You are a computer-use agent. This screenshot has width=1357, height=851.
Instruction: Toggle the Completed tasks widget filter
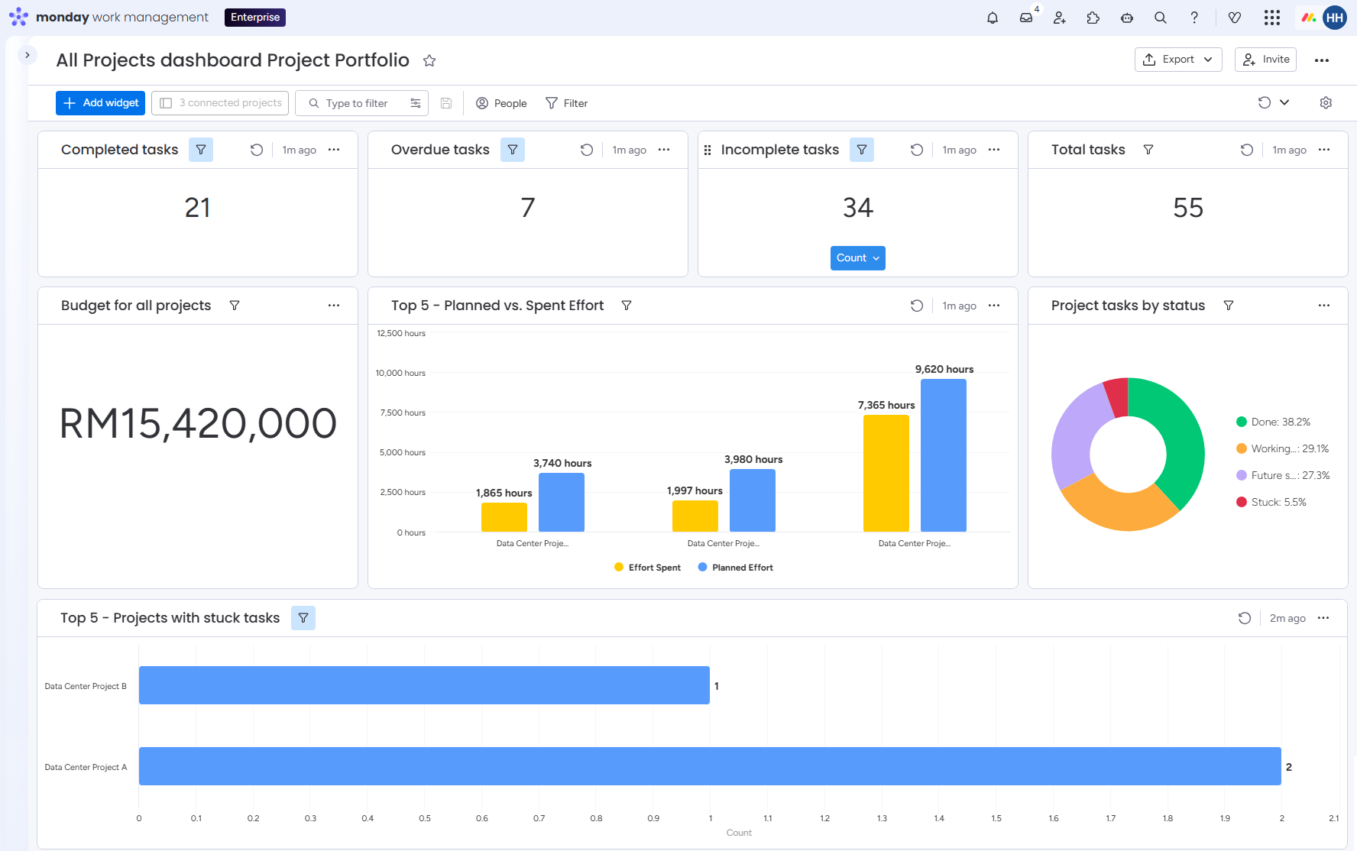(201, 150)
